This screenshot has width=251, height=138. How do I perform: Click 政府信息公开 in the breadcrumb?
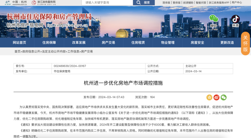(31, 51)
